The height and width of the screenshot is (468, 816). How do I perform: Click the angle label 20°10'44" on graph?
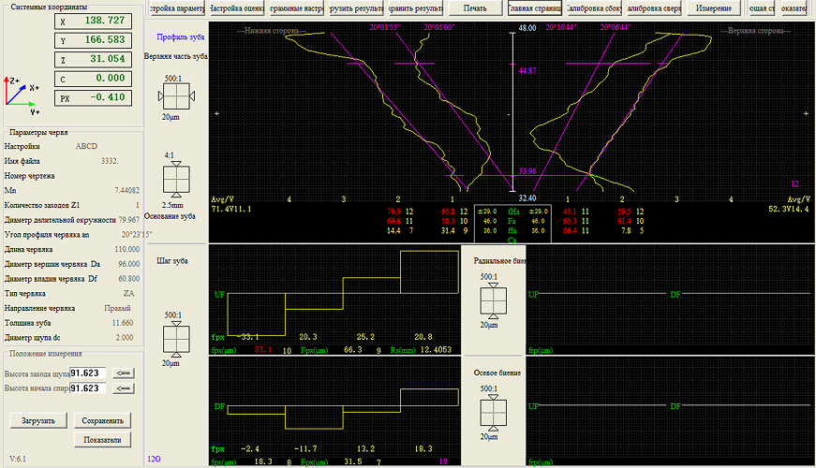561,27
